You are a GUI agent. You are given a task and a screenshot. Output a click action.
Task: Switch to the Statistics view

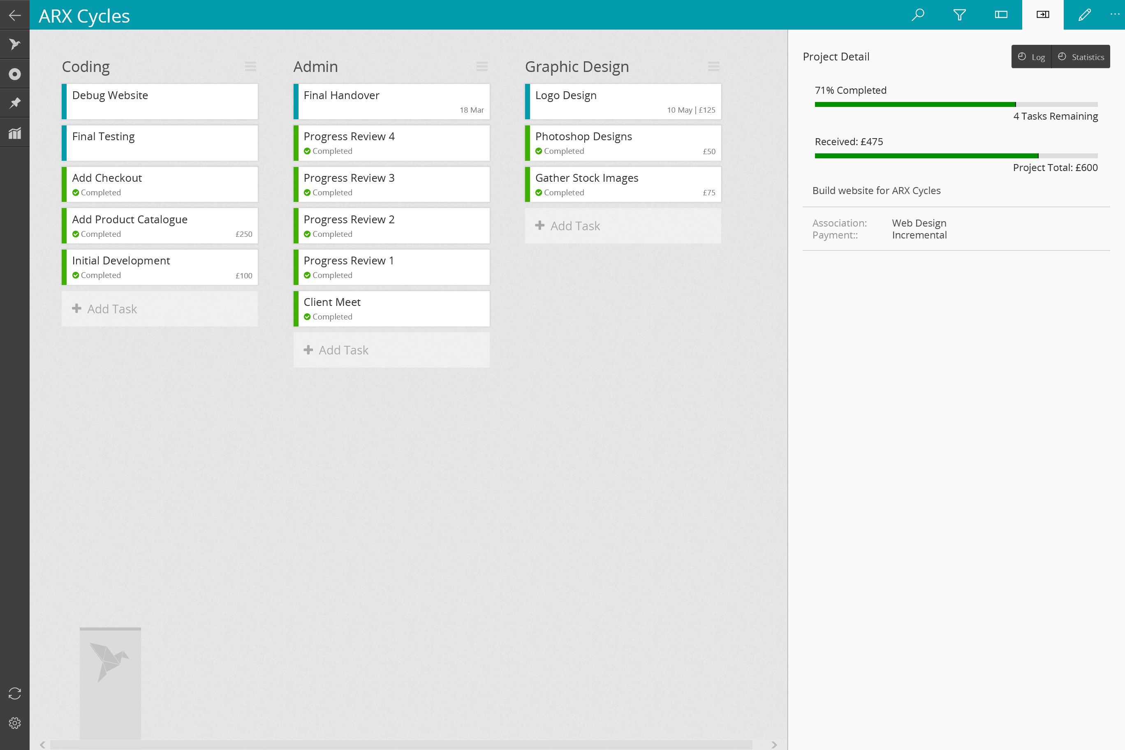pyautogui.click(x=1081, y=57)
